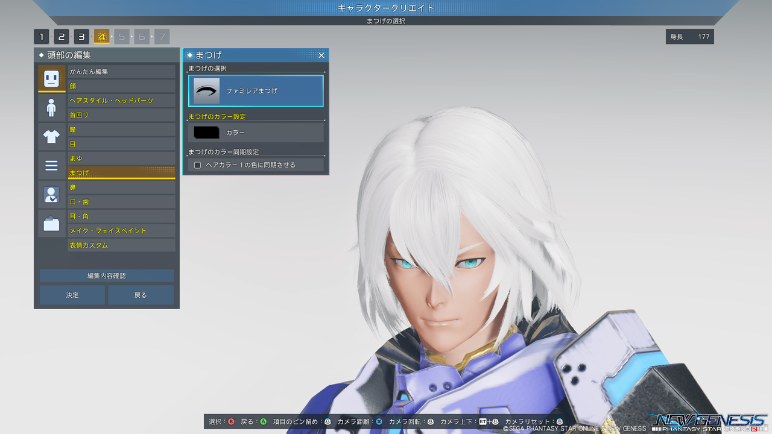Open the list menu icon in sidebar

51,166
